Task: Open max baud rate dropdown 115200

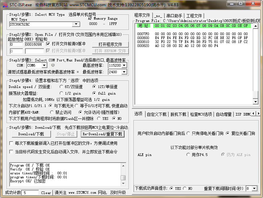Action: tap(124, 65)
